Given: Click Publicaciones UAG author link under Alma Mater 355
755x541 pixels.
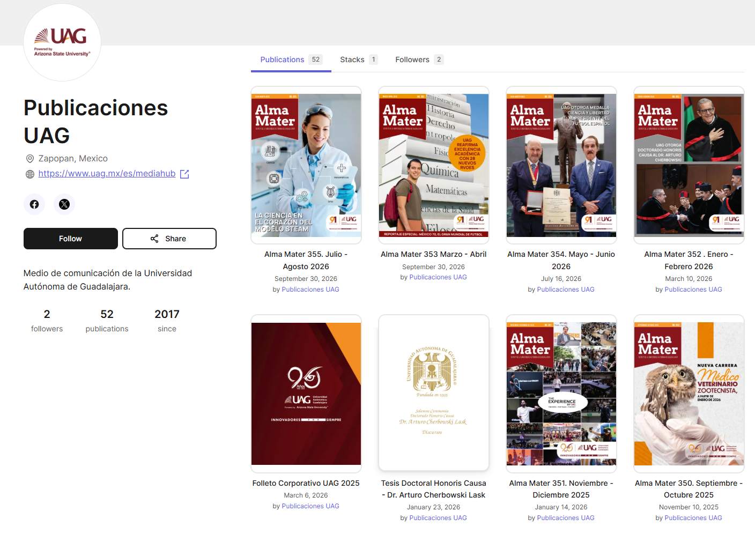Looking at the screenshot, I should tap(310, 290).
